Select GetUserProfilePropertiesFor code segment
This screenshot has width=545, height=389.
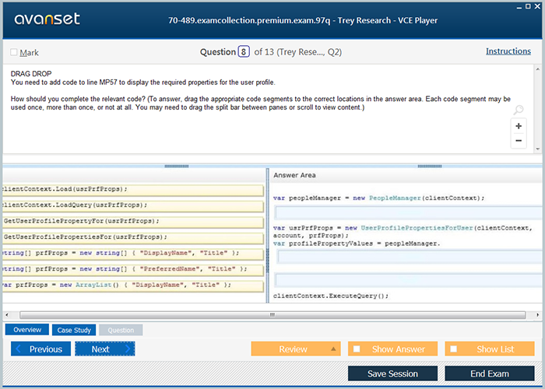point(133,238)
